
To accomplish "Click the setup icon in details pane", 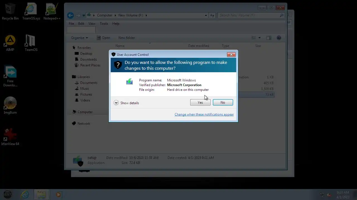I will (x=78, y=161).
